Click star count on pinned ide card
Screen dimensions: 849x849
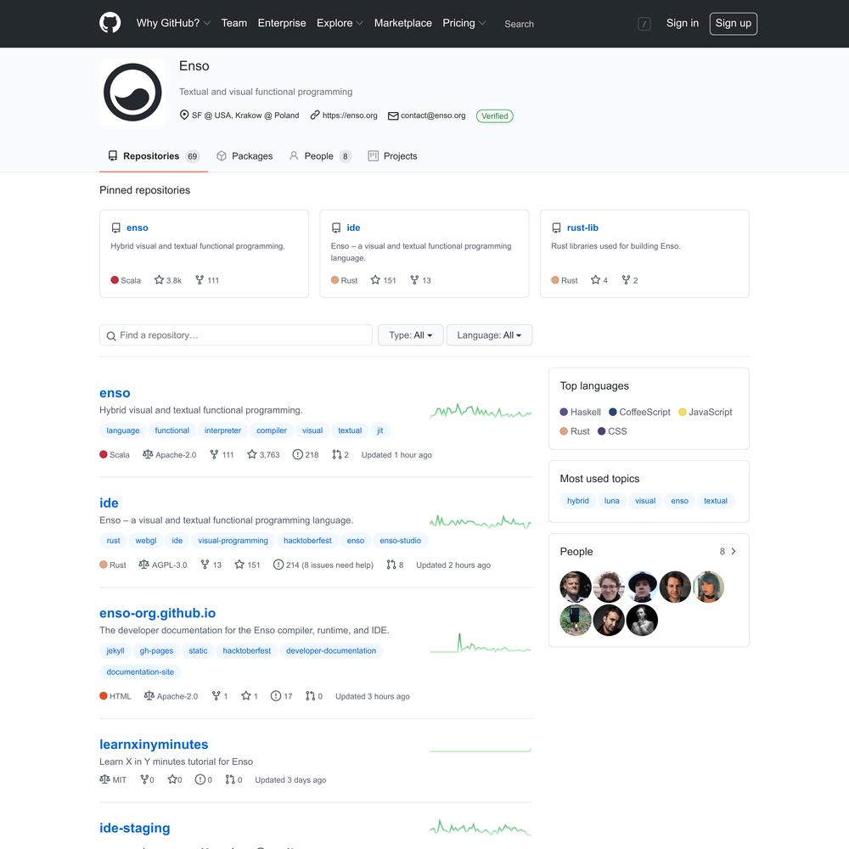pos(384,280)
